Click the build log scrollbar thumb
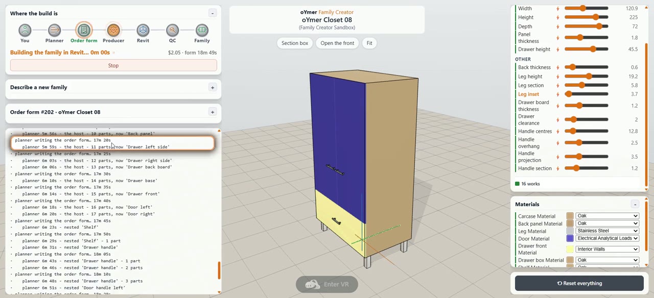 (219, 270)
